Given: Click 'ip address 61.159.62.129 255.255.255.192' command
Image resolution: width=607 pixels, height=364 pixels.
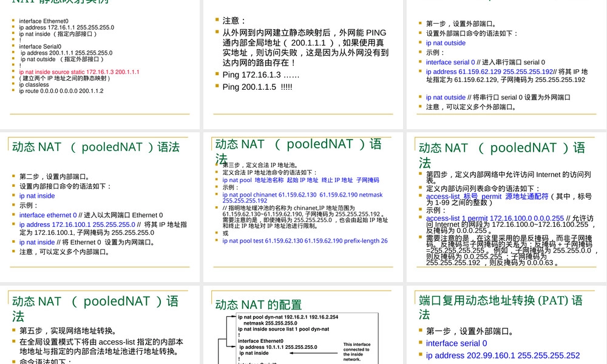Looking at the screenshot, I should pos(490,72).
